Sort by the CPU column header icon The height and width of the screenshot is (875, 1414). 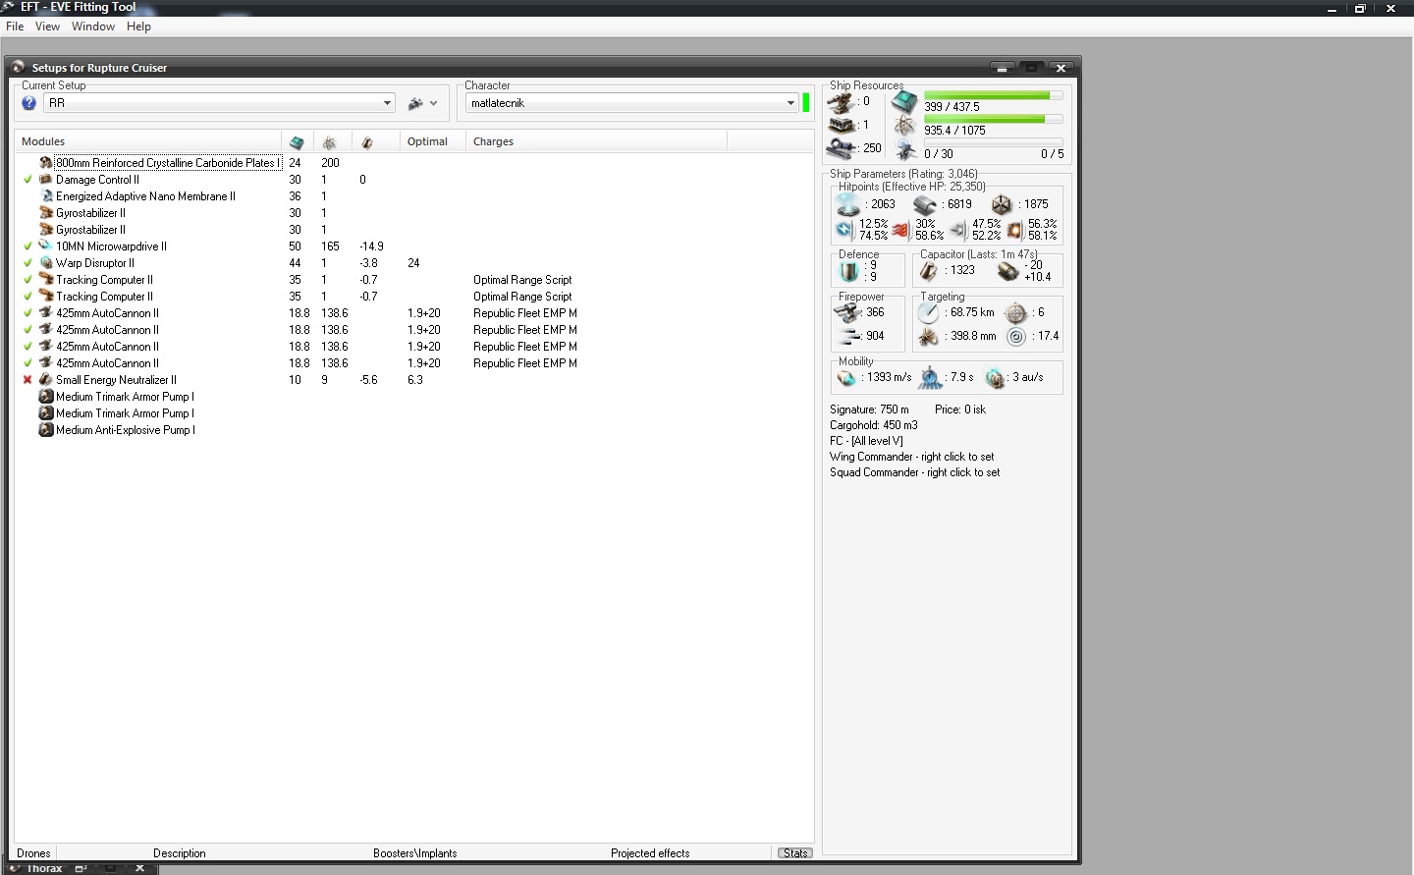297,142
